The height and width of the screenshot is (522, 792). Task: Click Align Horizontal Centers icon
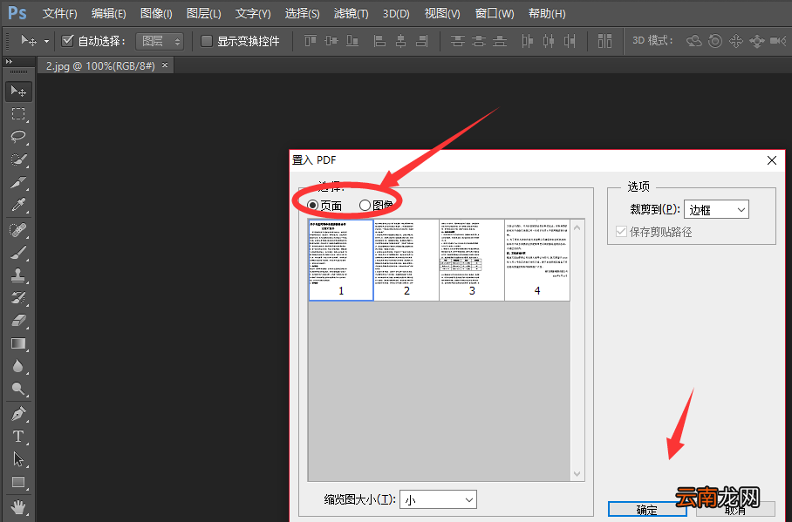pos(400,41)
